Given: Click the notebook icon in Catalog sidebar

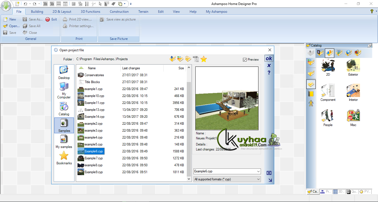Looking at the screenshot, I should [x=311, y=94].
